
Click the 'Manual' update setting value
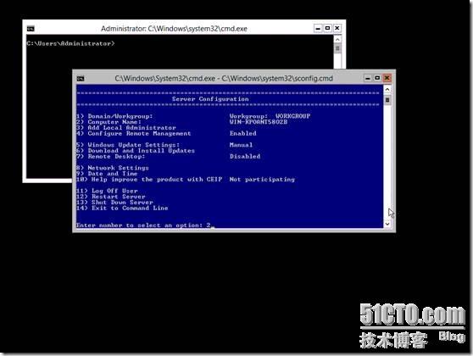click(x=241, y=145)
